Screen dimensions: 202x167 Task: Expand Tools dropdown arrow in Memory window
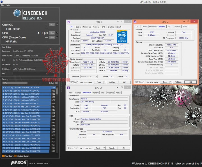pyautogui.click(x=171, y=82)
